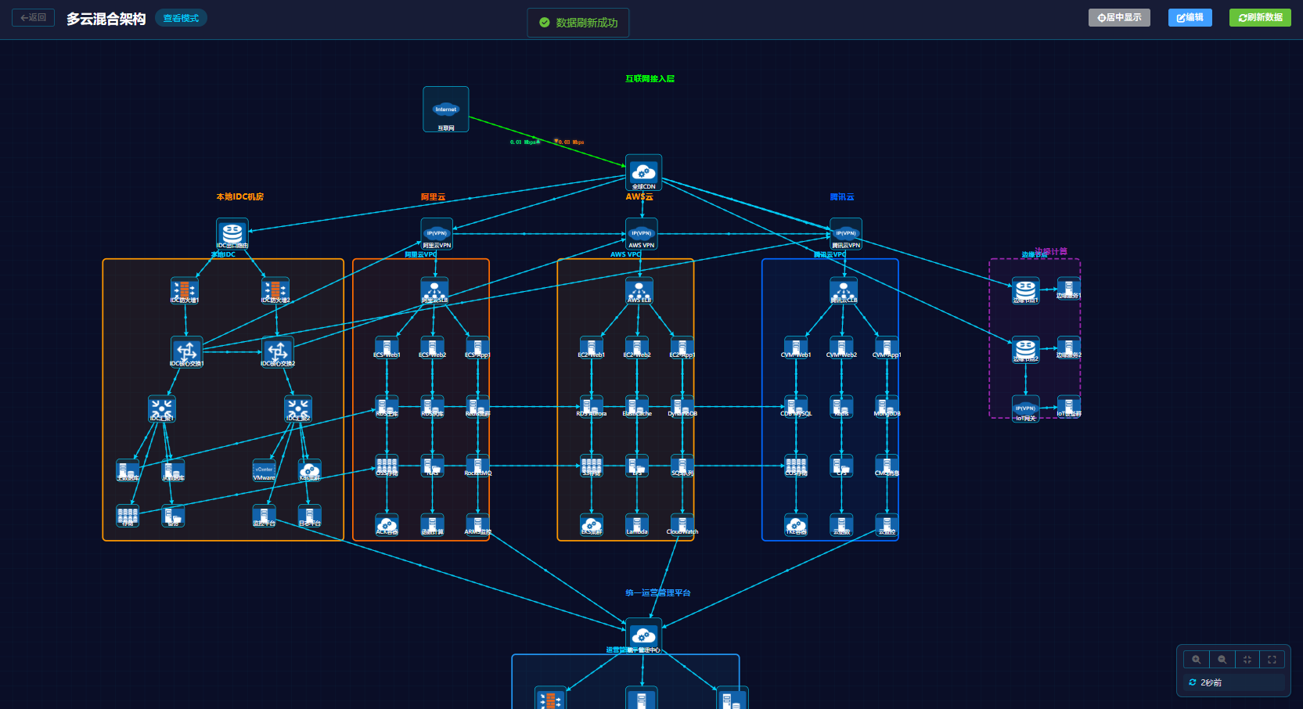Click the DynamoDB node
This screenshot has height=709, width=1303.
[682, 407]
